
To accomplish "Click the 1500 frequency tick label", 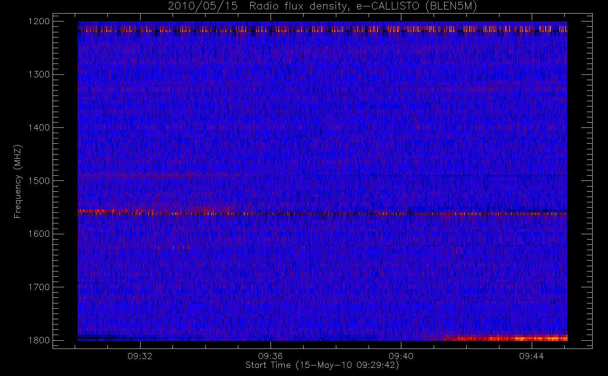I will (x=39, y=181).
